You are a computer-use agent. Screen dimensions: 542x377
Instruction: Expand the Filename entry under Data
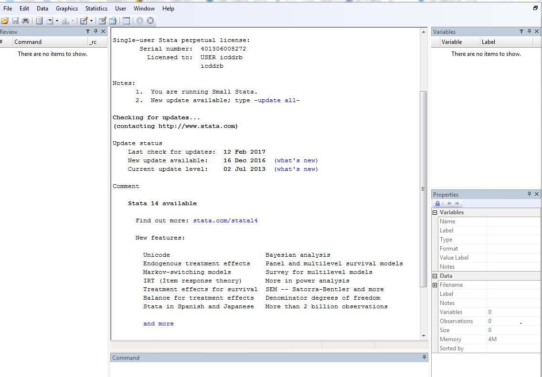pyautogui.click(x=435, y=285)
